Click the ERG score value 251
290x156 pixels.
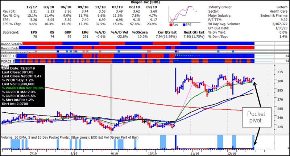click(x=86, y=36)
